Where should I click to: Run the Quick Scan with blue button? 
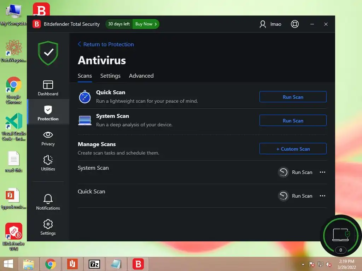click(x=293, y=97)
